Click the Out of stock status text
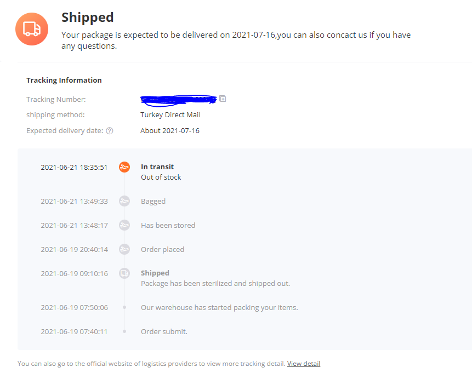Viewport: 472px width, 379px height. pyautogui.click(x=161, y=177)
